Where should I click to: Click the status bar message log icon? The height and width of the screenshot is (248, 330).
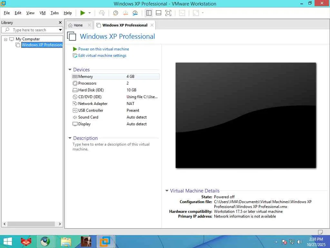tap(320, 232)
